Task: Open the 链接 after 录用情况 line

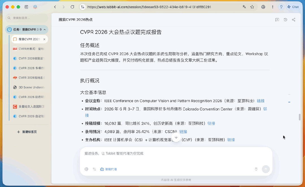Action: click(183, 132)
